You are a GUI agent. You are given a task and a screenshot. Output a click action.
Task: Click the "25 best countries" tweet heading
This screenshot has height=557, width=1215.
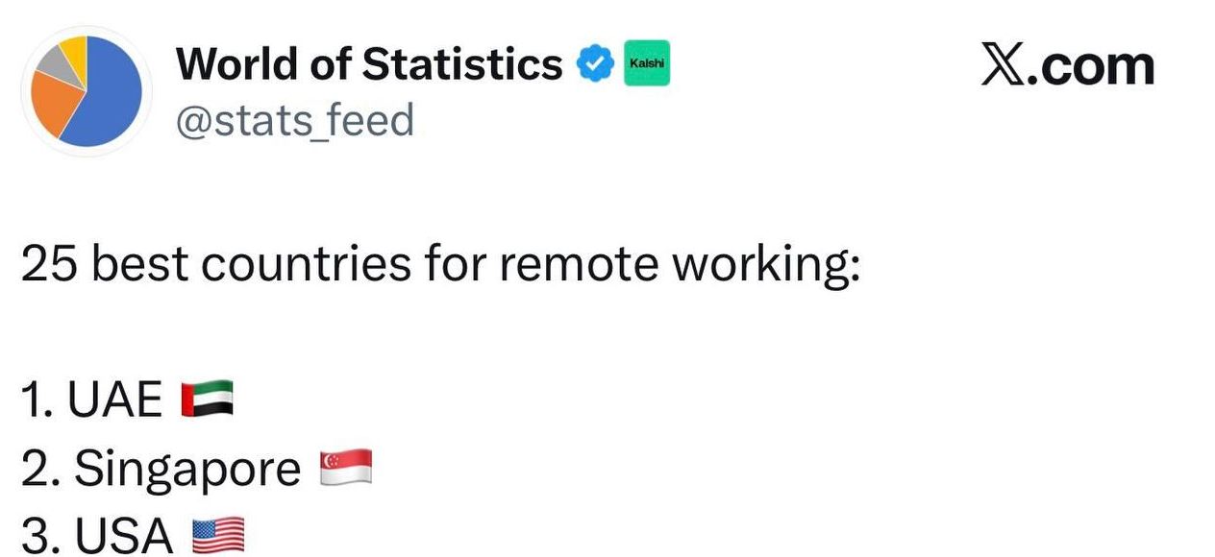(x=438, y=263)
